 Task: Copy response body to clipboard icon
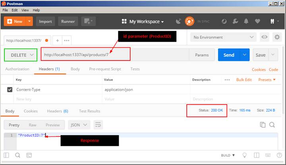tap(263, 125)
